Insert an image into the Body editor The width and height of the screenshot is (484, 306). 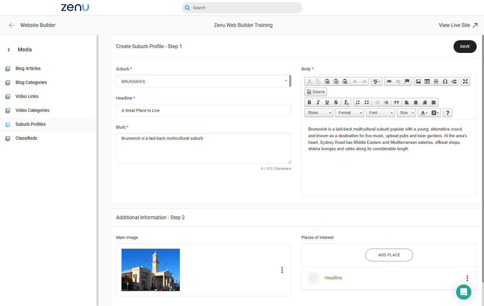(418, 81)
